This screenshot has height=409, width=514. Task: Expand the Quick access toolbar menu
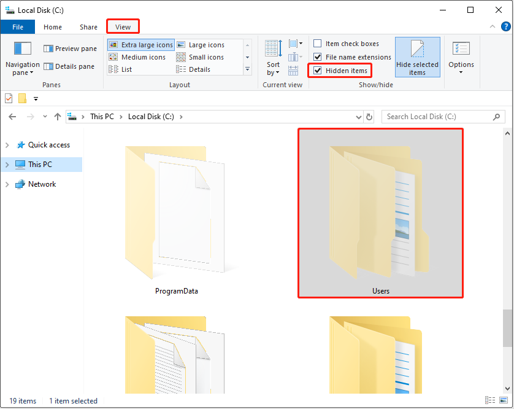(x=36, y=98)
